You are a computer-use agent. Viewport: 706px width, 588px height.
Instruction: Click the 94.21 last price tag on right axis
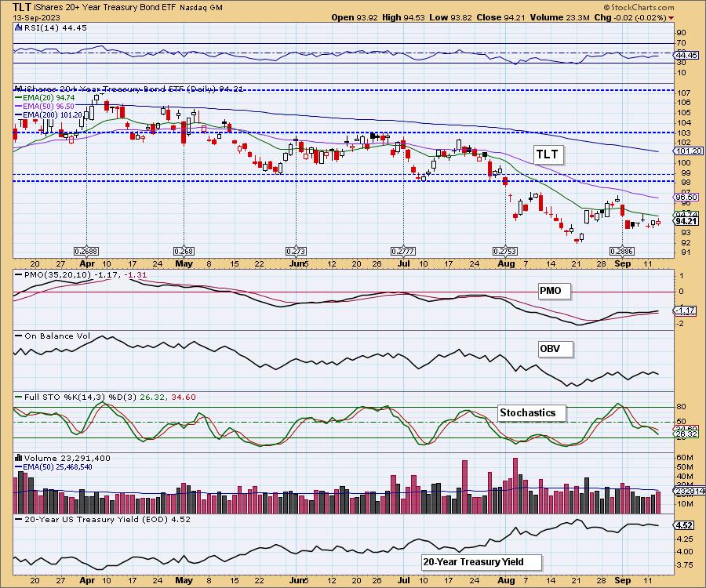click(686, 221)
